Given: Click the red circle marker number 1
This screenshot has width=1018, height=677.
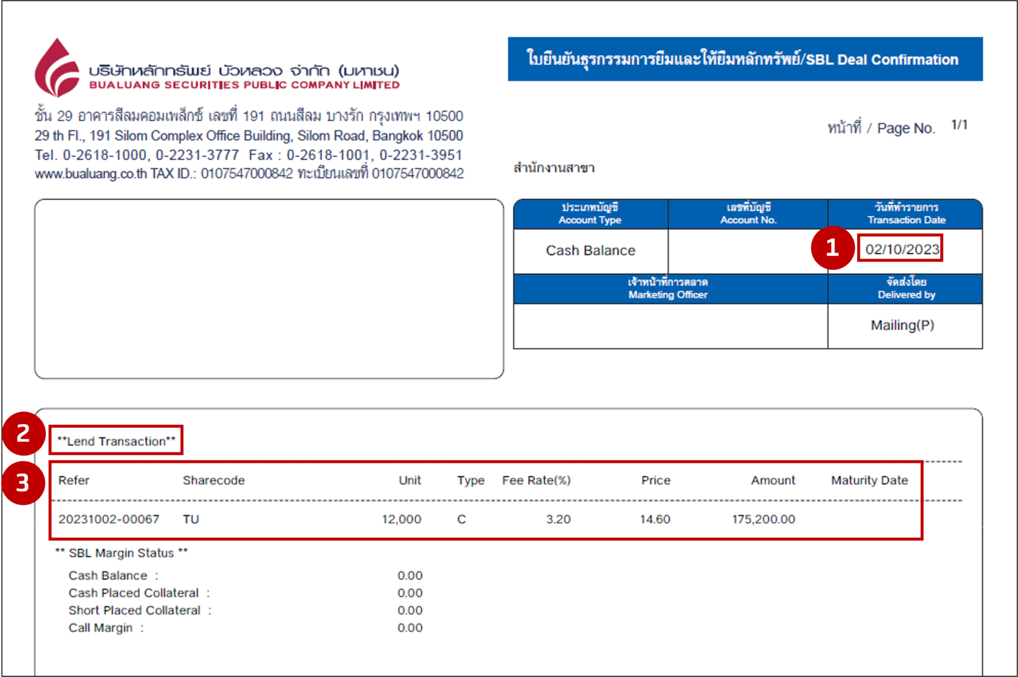Looking at the screenshot, I should 832,248.
